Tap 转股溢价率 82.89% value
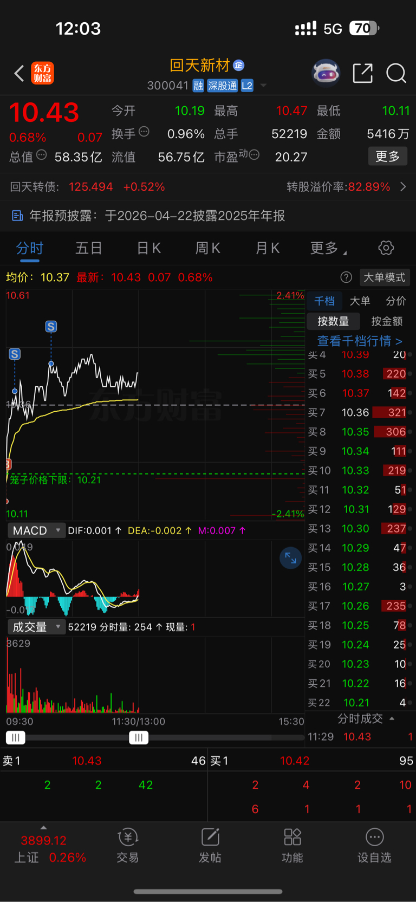Screen dimensions: 416x902 point(369,187)
